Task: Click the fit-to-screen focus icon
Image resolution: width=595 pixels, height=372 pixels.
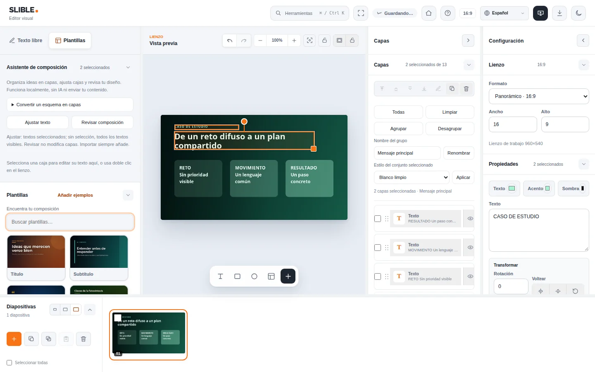Action: (x=309, y=41)
